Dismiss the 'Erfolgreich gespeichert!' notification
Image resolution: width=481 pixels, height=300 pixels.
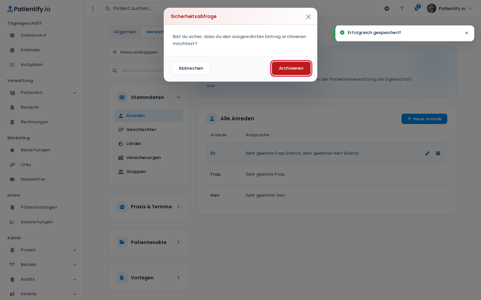(x=467, y=33)
